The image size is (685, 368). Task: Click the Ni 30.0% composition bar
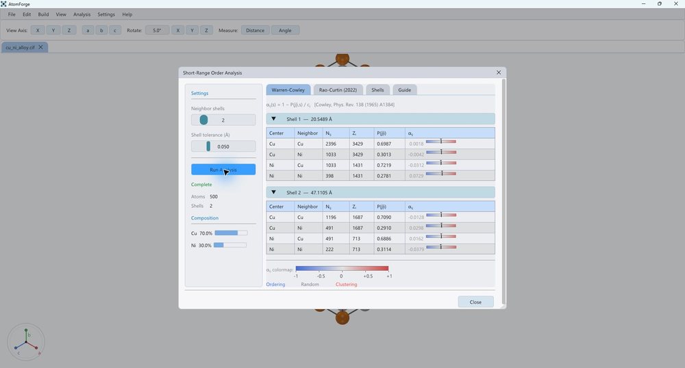pos(229,245)
